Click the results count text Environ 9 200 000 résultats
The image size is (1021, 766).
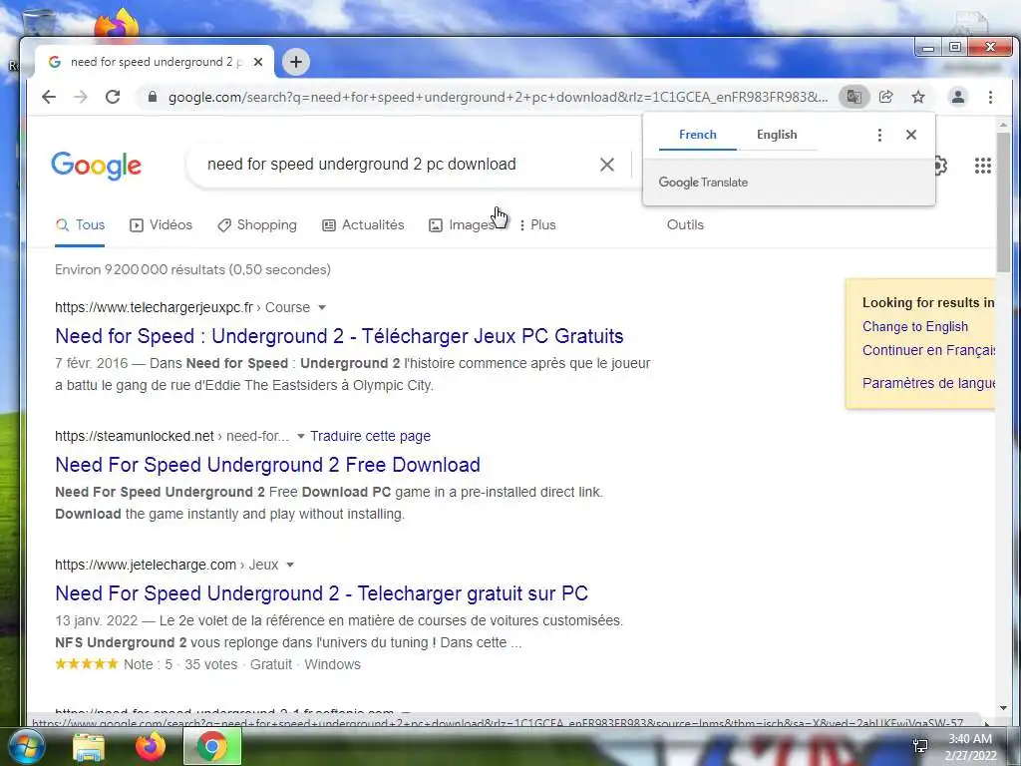point(192,269)
